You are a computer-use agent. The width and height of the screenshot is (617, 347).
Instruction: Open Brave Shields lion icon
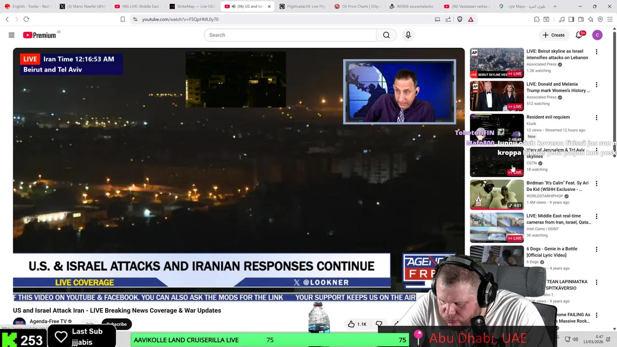460,19
